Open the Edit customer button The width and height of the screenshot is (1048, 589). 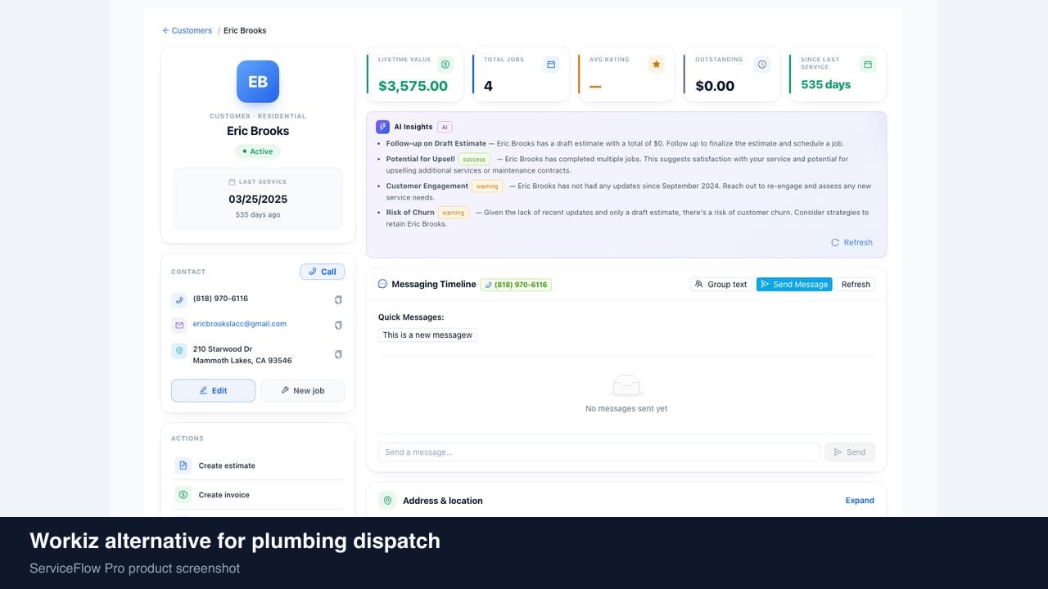pos(213,390)
